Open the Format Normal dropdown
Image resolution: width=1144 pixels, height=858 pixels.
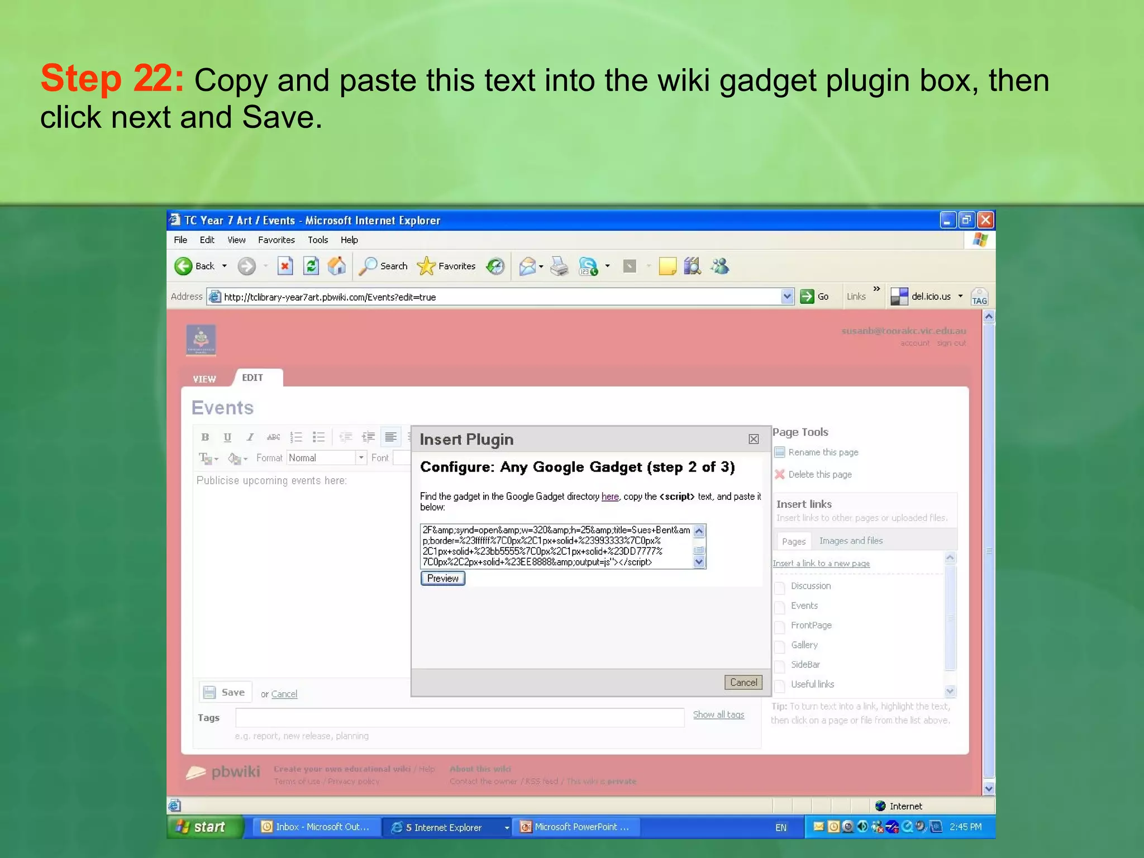pyautogui.click(x=361, y=458)
